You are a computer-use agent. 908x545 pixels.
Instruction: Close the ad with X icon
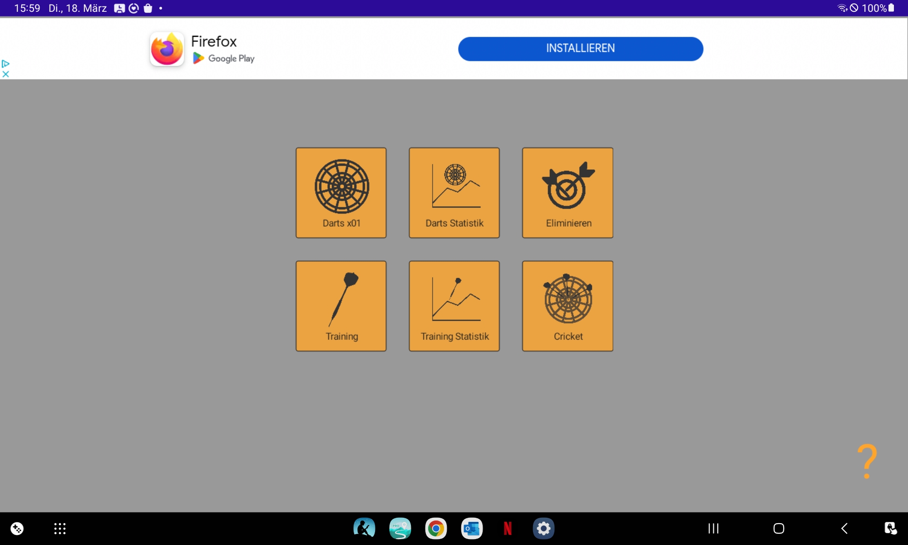5,74
